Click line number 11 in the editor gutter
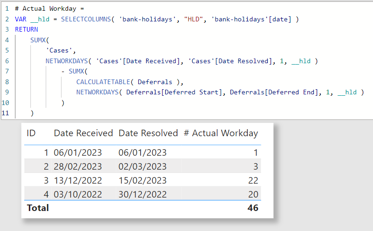Viewport: 373px width, 231px height. (x=5, y=113)
